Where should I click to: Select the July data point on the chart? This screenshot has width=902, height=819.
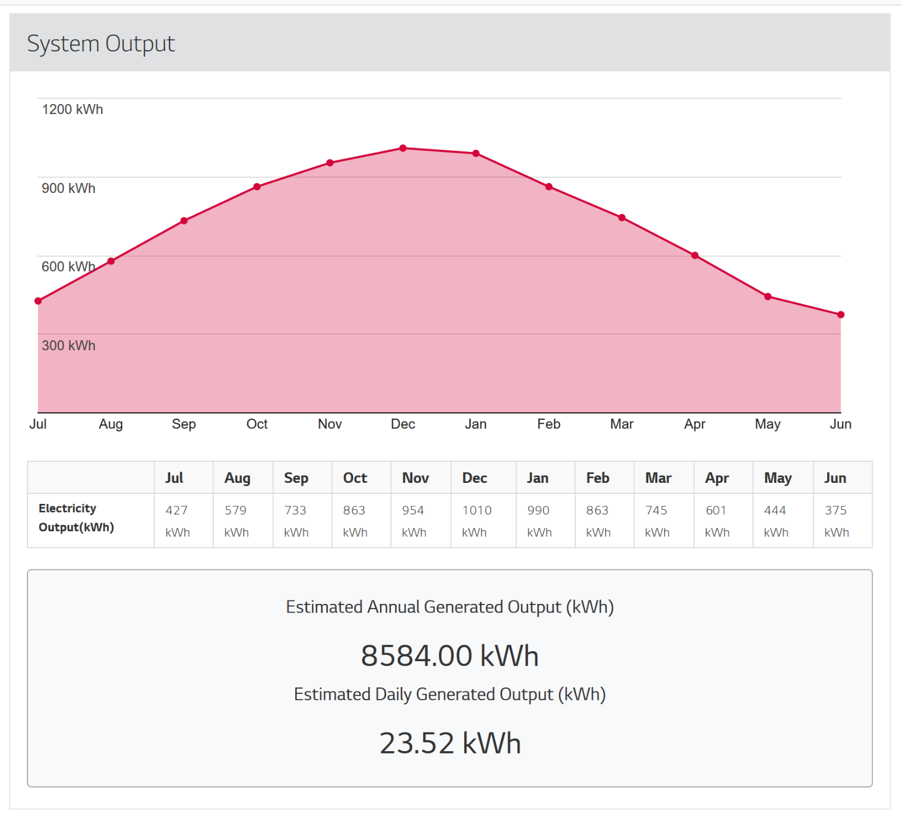point(38,300)
